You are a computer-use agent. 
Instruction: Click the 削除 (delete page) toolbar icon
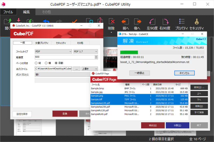click(111, 22)
